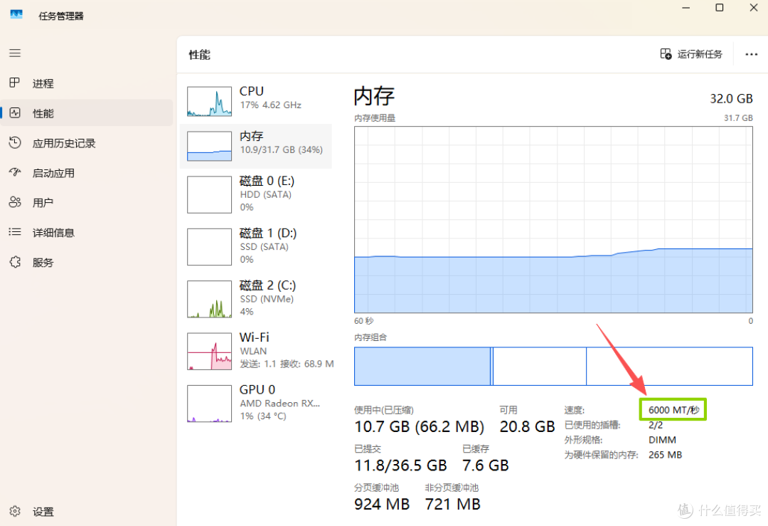Click the 发送: 1.1 接收: 68.9 M reading
This screenshot has width=768, height=526.
287,364
